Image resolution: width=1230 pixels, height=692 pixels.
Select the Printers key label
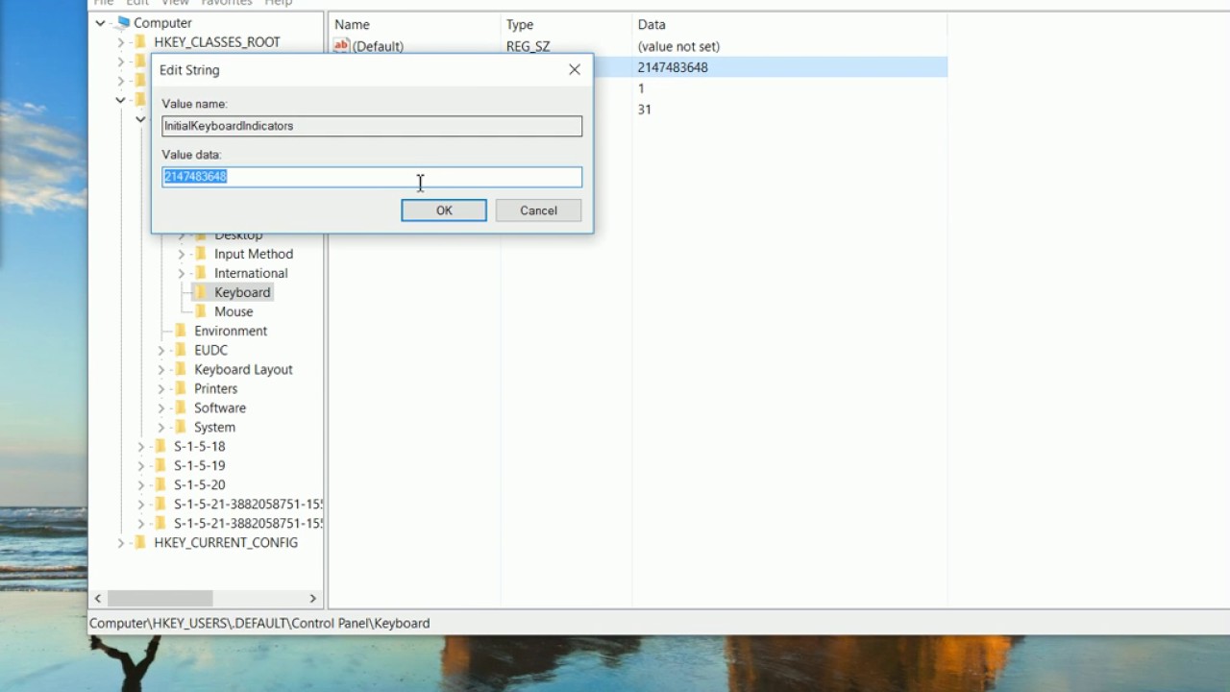215,388
